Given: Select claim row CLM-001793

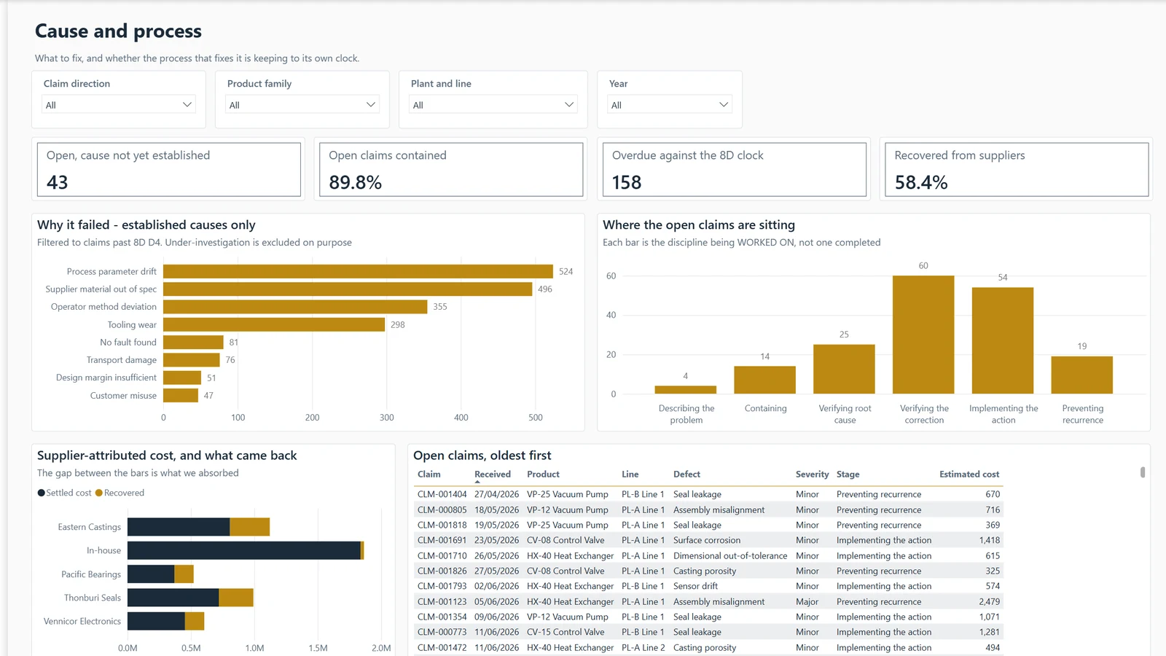Looking at the screenshot, I should (708, 587).
